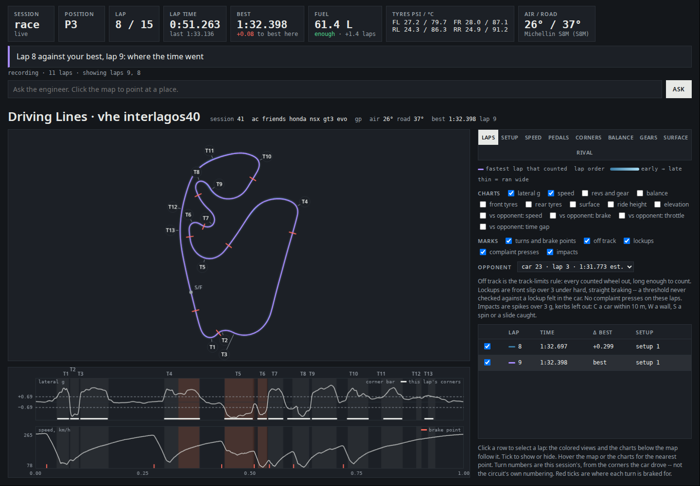The width and height of the screenshot is (700, 486).
Task: Click the SESSION race live tile
Action: click(x=31, y=24)
